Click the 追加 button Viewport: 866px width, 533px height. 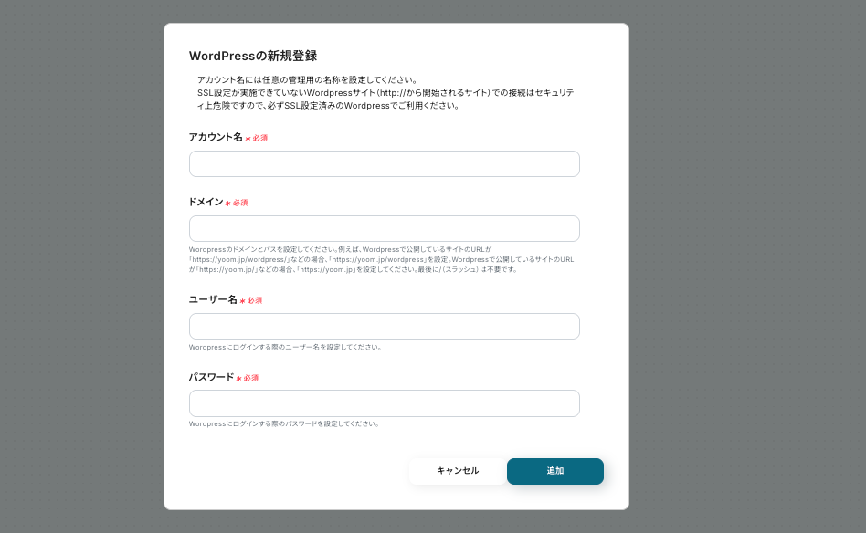pyautogui.click(x=554, y=471)
